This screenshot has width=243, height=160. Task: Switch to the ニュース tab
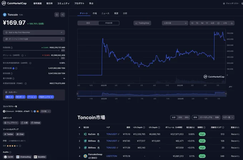[x=105, y=13]
